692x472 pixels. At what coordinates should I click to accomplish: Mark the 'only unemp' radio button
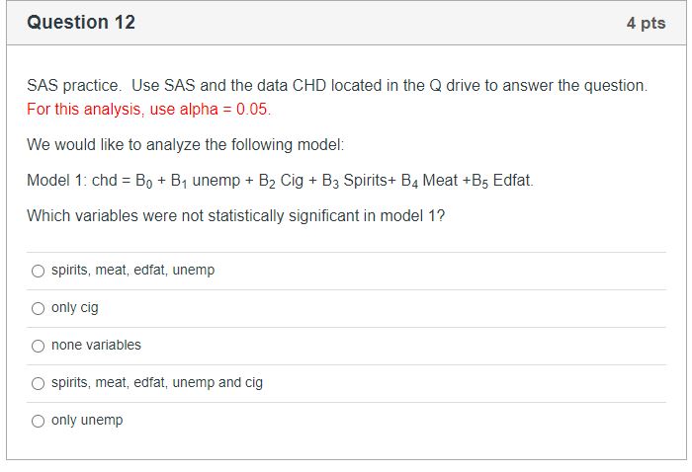(38, 421)
